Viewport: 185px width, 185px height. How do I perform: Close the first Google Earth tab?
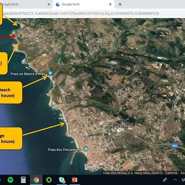click(49, 5)
